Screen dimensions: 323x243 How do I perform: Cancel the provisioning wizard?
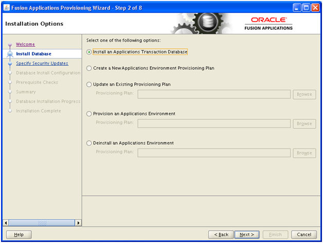304,235
